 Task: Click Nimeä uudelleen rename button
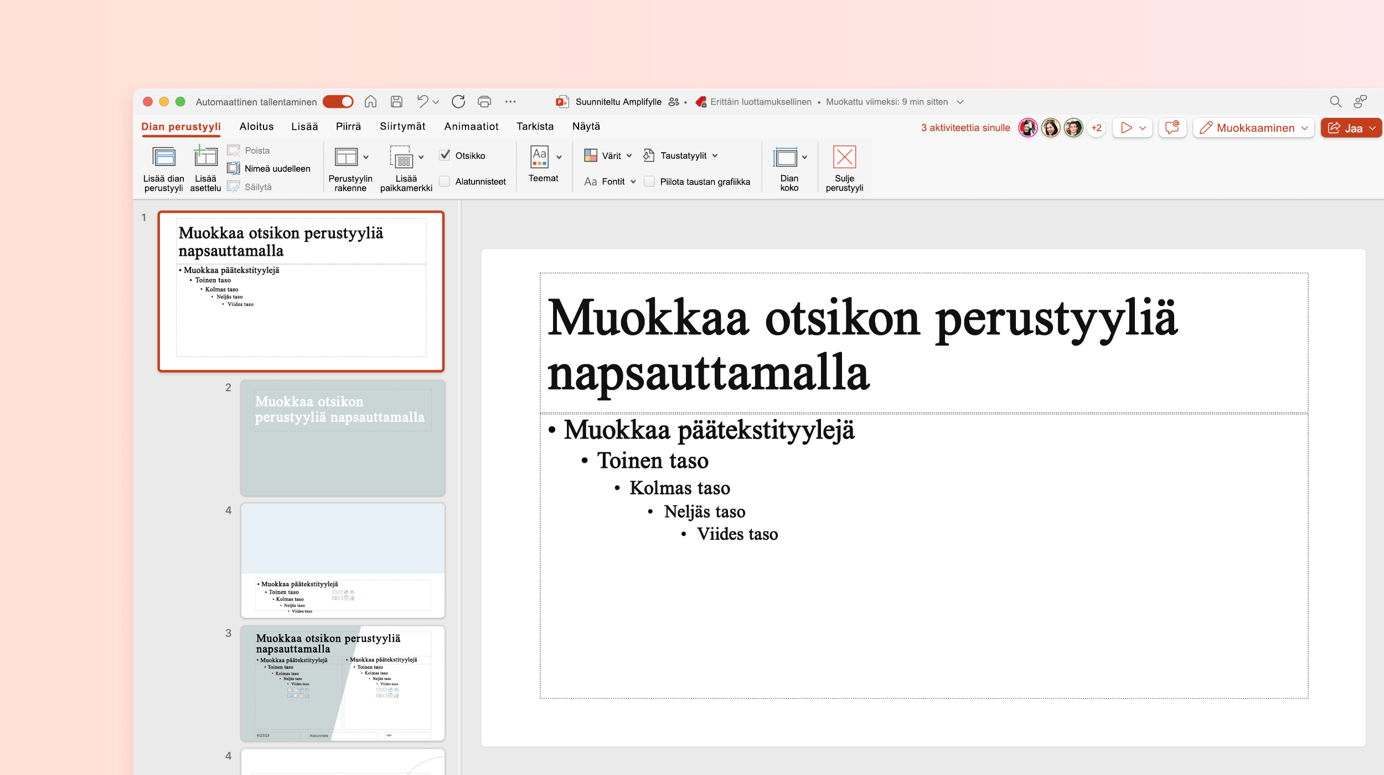269,168
